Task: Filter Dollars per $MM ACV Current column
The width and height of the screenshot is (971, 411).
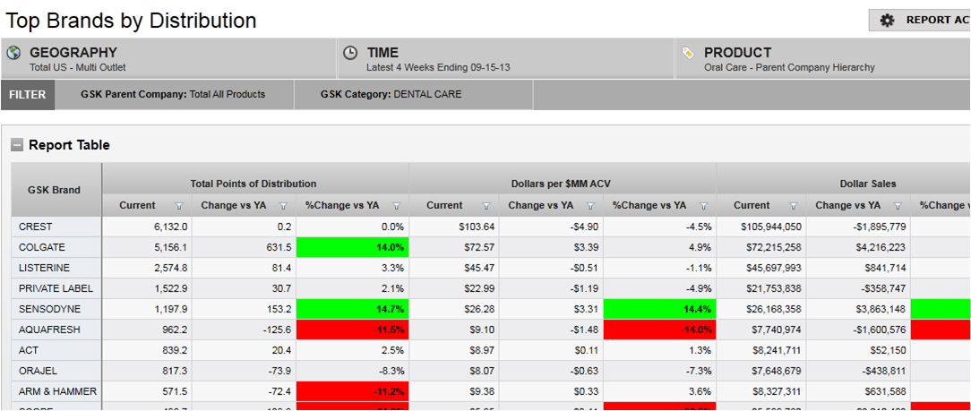Action: [x=485, y=206]
